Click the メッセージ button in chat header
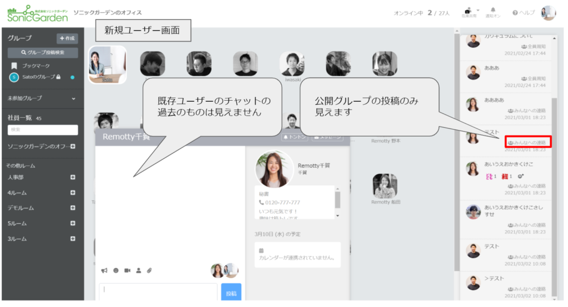 pos(327,137)
